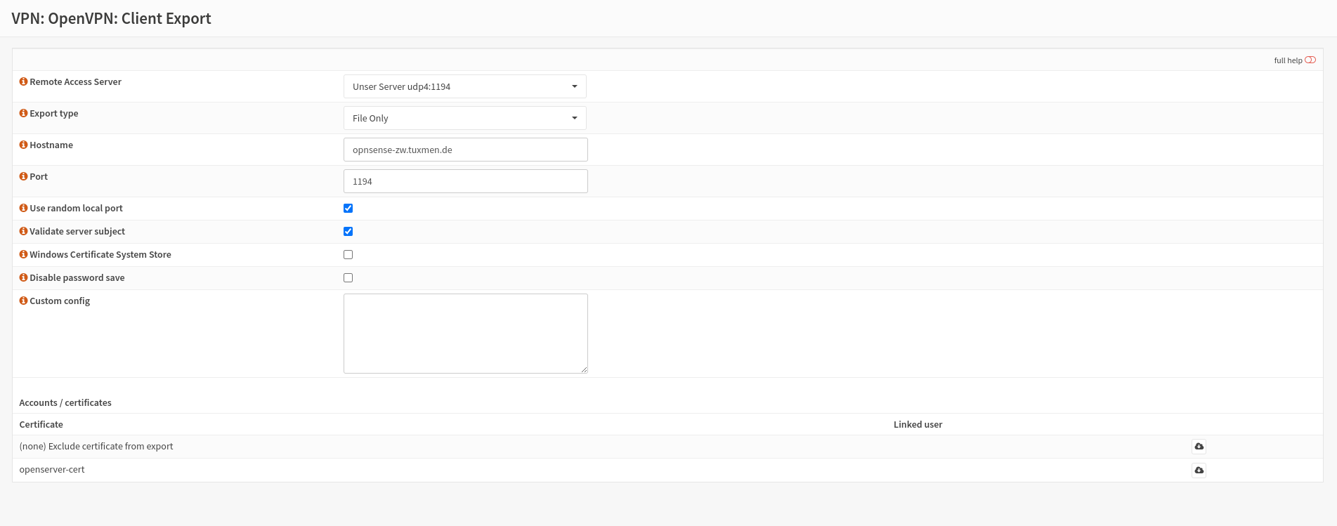Click the info icon next to Export type
Viewport: 1337px width, 526px height.
pos(23,113)
